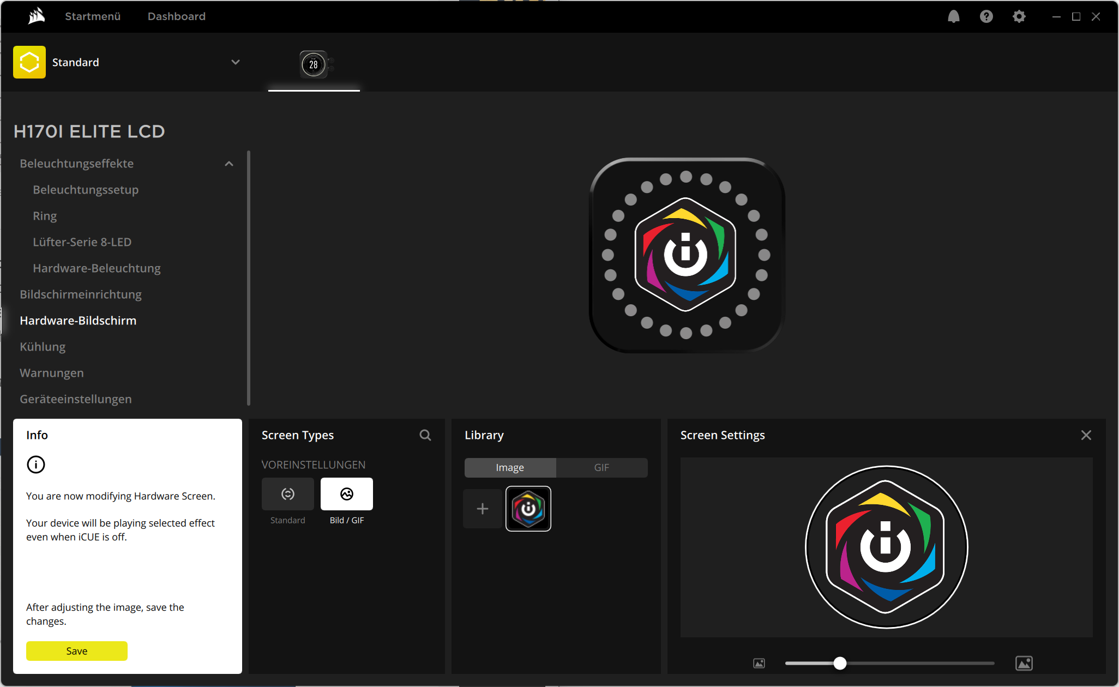The image size is (1119, 687).
Task: Click the circular image preview in Screen Settings
Action: [x=886, y=547]
